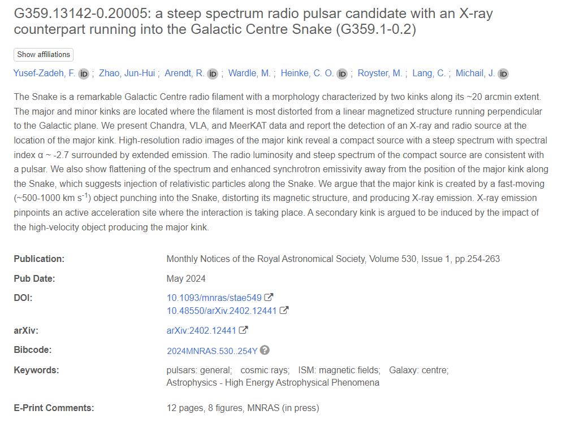Open author Michail, J. link
Viewport: 562px width, 428px height.
point(475,73)
